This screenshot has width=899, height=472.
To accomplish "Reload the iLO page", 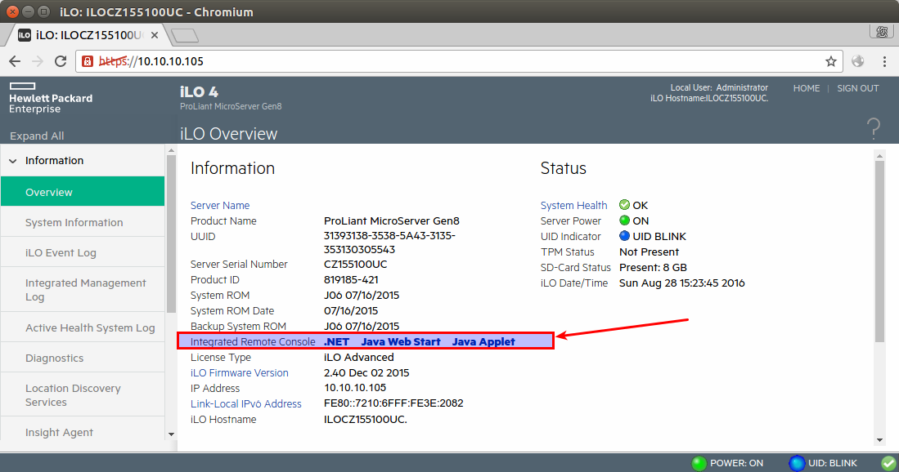I will tap(61, 61).
